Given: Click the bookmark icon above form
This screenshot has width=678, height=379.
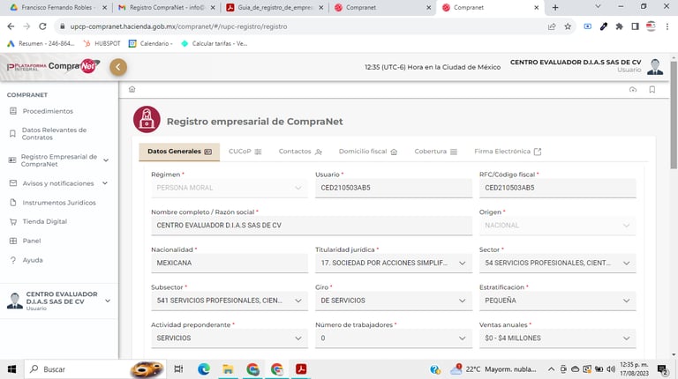Looking at the screenshot, I should pyautogui.click(x=652, y=89).
